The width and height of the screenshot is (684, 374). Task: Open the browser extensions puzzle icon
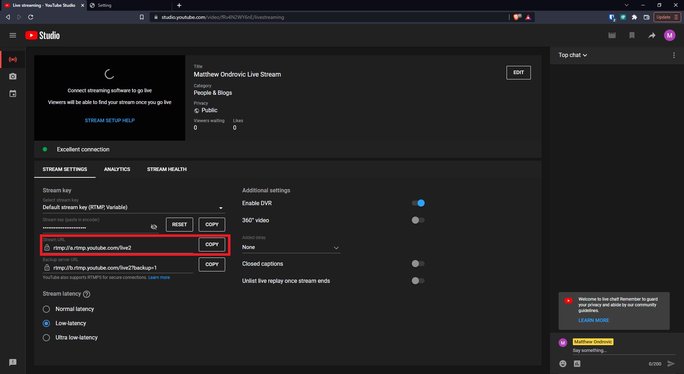tap(634, 17)
